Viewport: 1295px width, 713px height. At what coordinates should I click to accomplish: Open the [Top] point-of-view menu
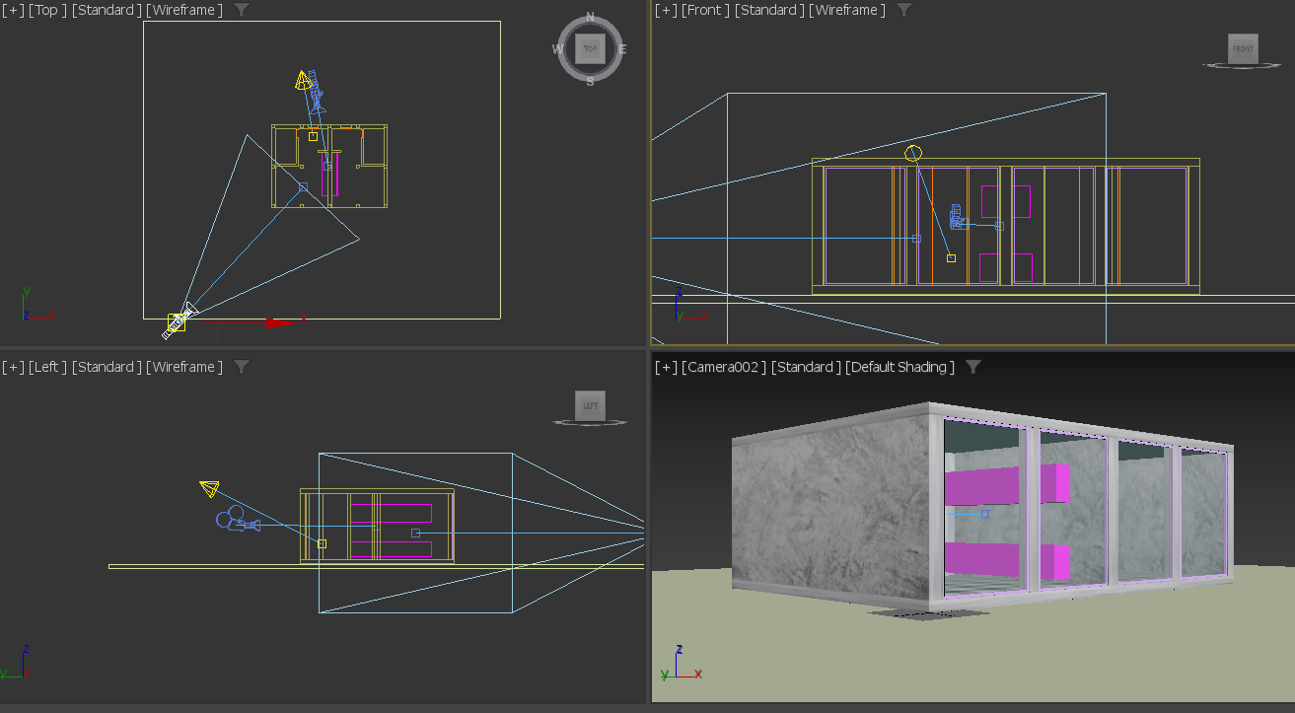pos(47,10)
